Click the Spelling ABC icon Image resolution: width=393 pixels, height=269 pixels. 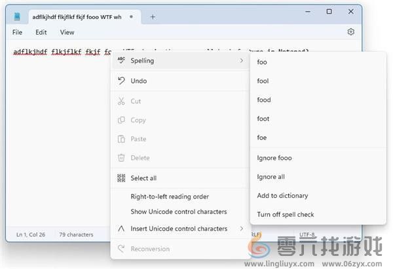click(x=121, y=61)
